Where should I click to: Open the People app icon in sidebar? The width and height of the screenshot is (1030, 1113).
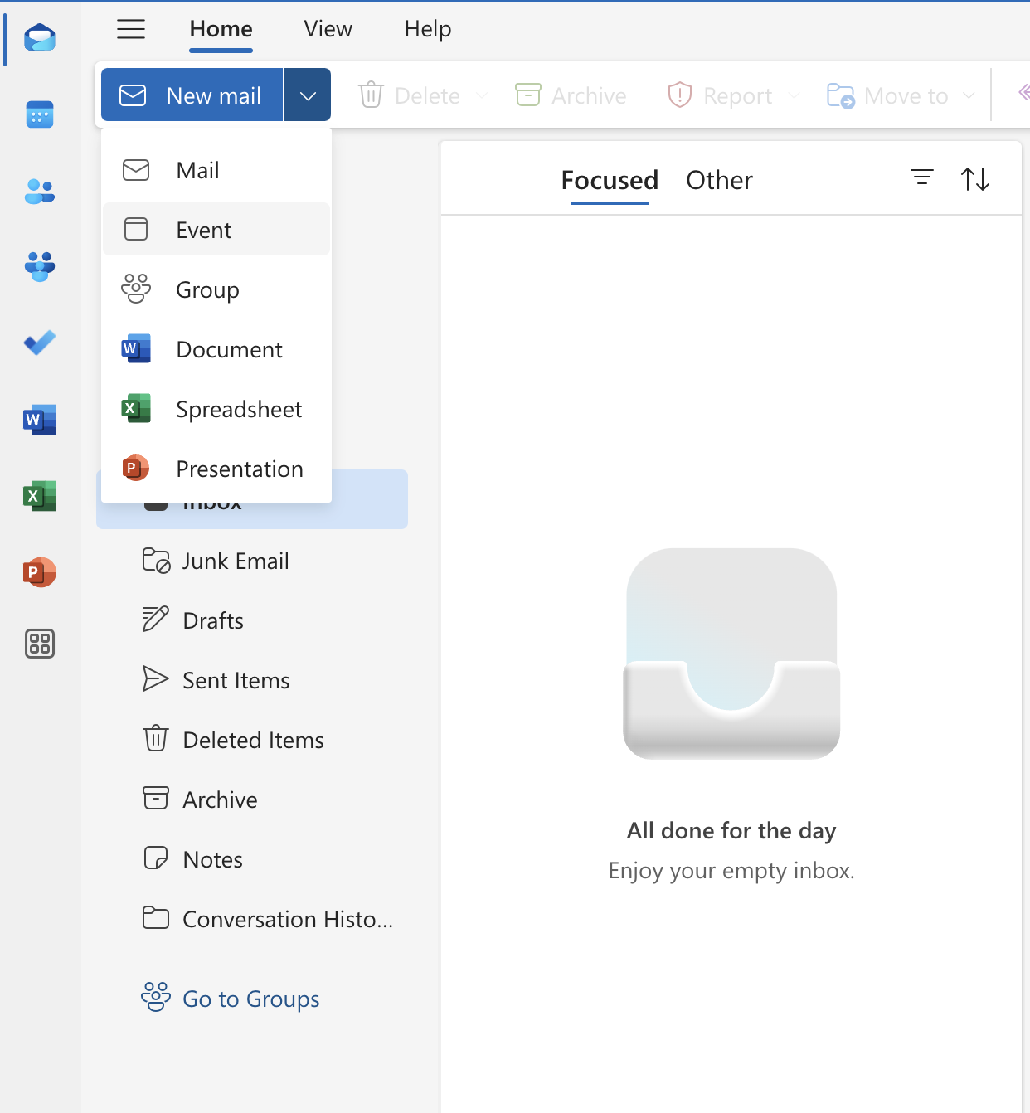click(x=40, y=192)
